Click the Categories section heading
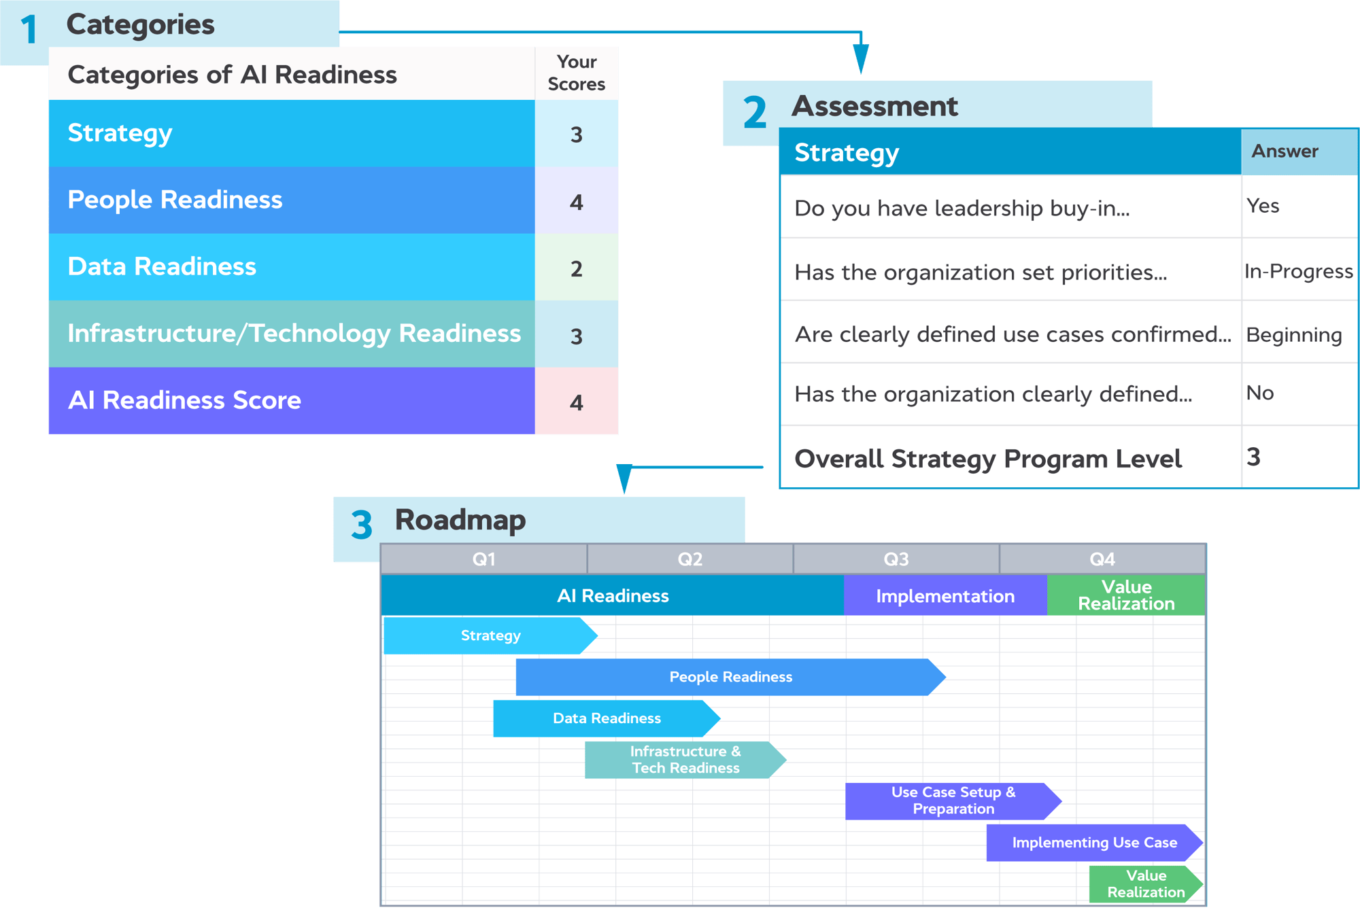Screen dimensions: 1360x910 tap(141, 25)
